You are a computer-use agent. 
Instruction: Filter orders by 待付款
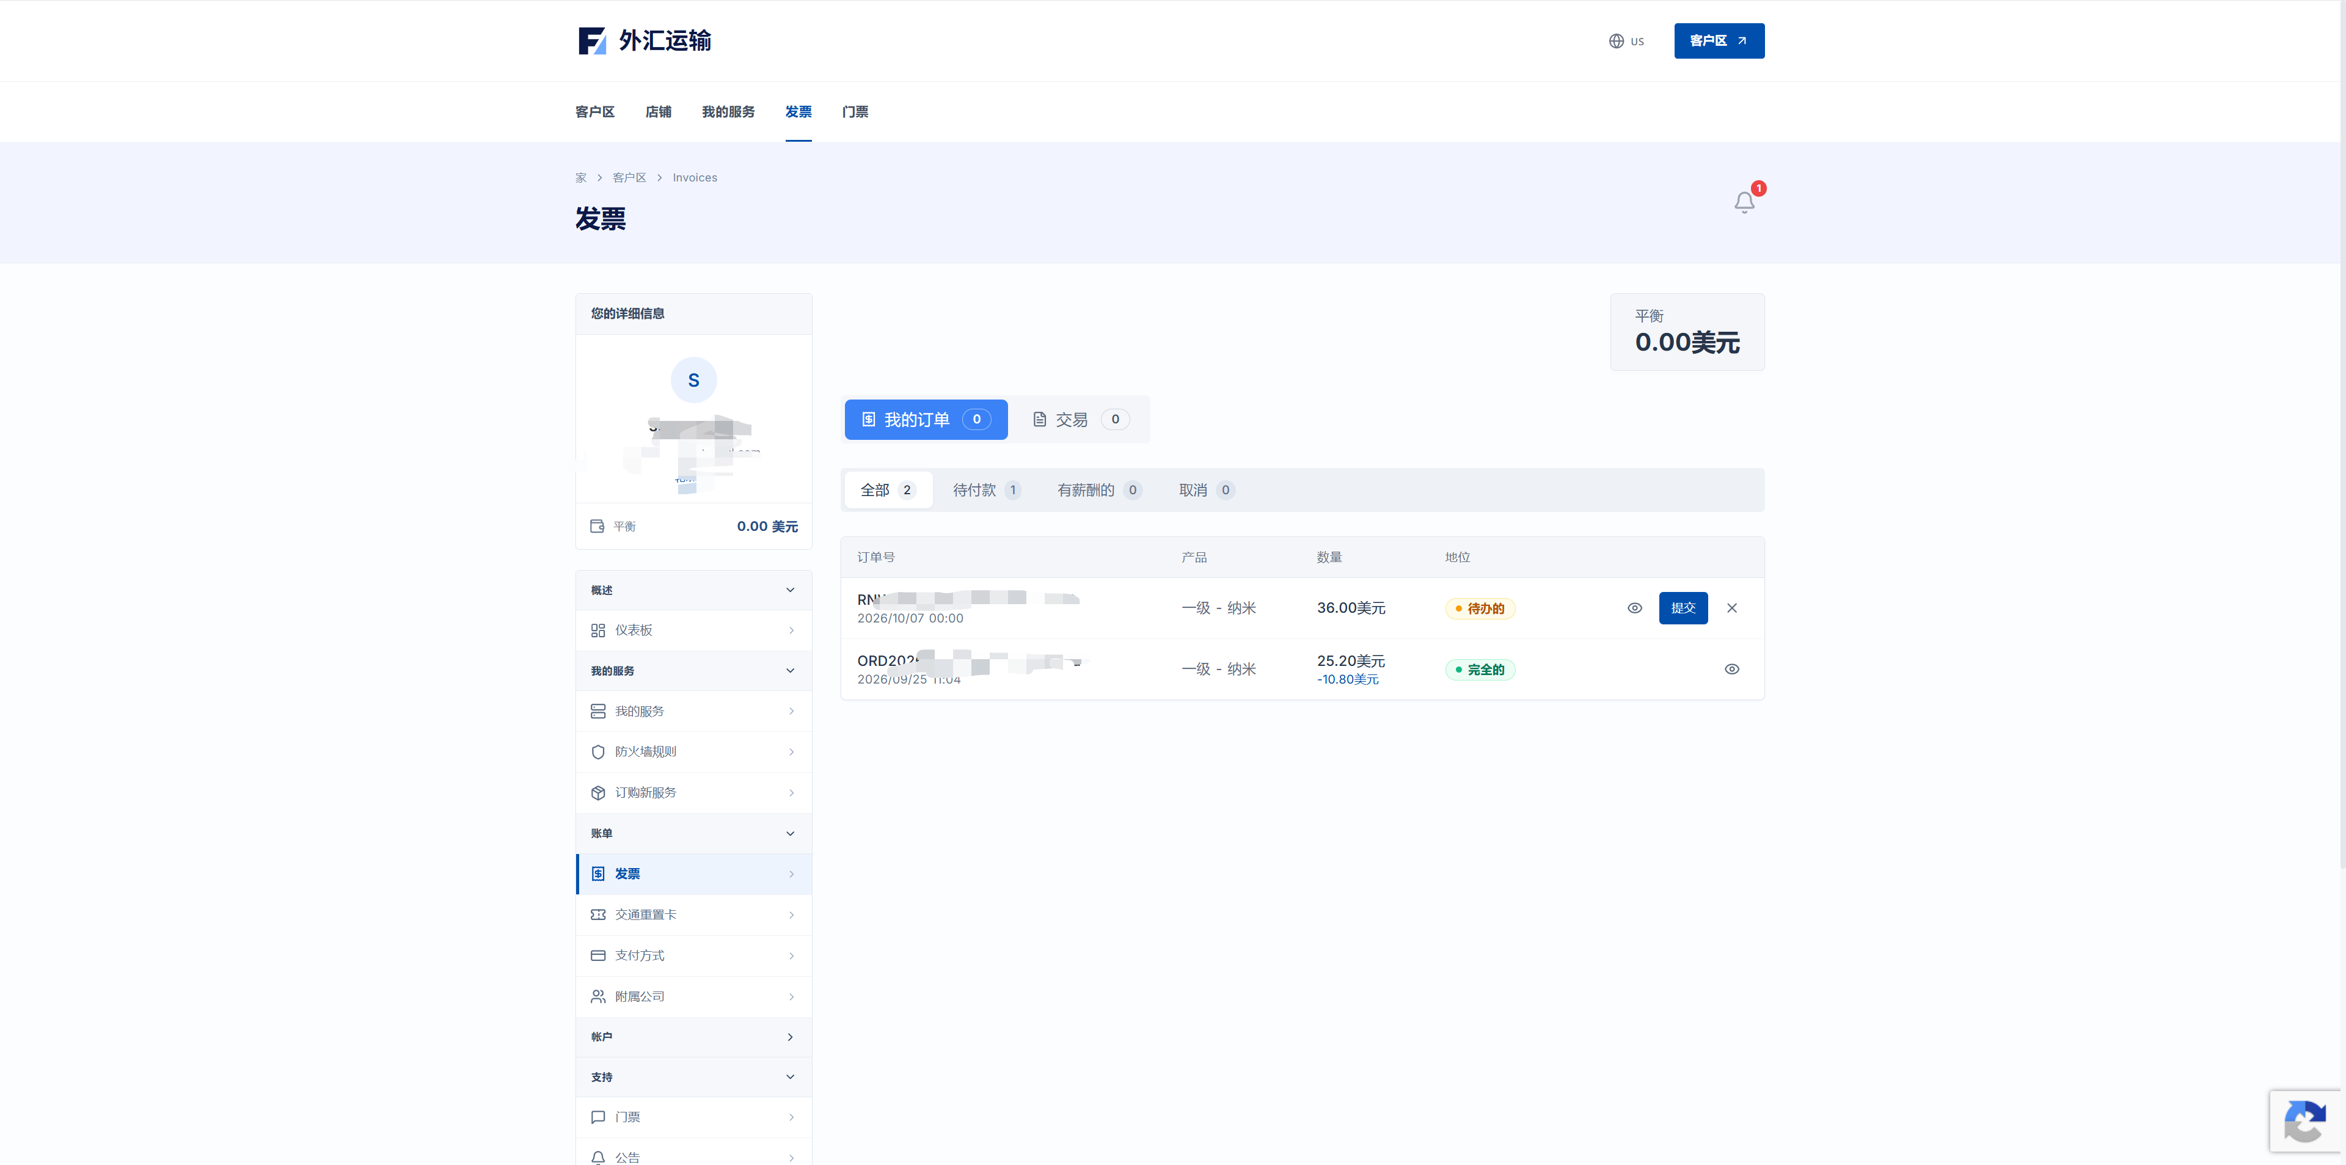986,490
